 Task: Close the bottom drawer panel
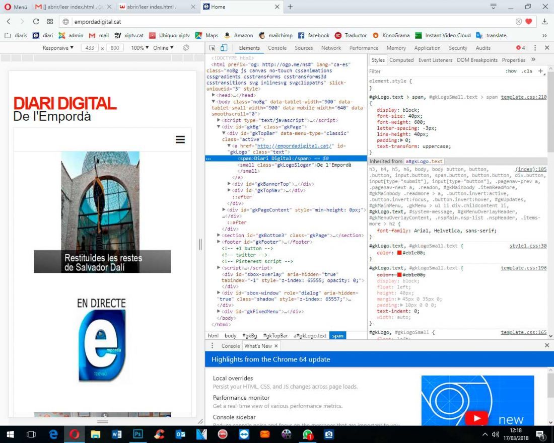coord(547,345)
